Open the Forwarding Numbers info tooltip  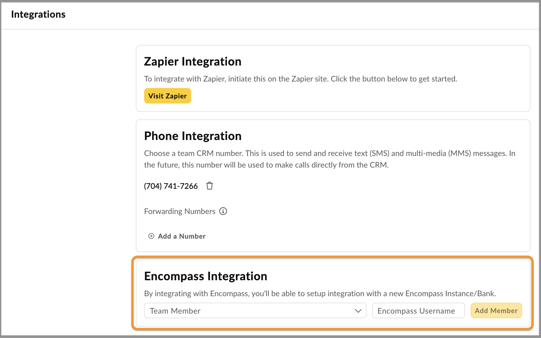pyautogui.click(x=223, y=211)
